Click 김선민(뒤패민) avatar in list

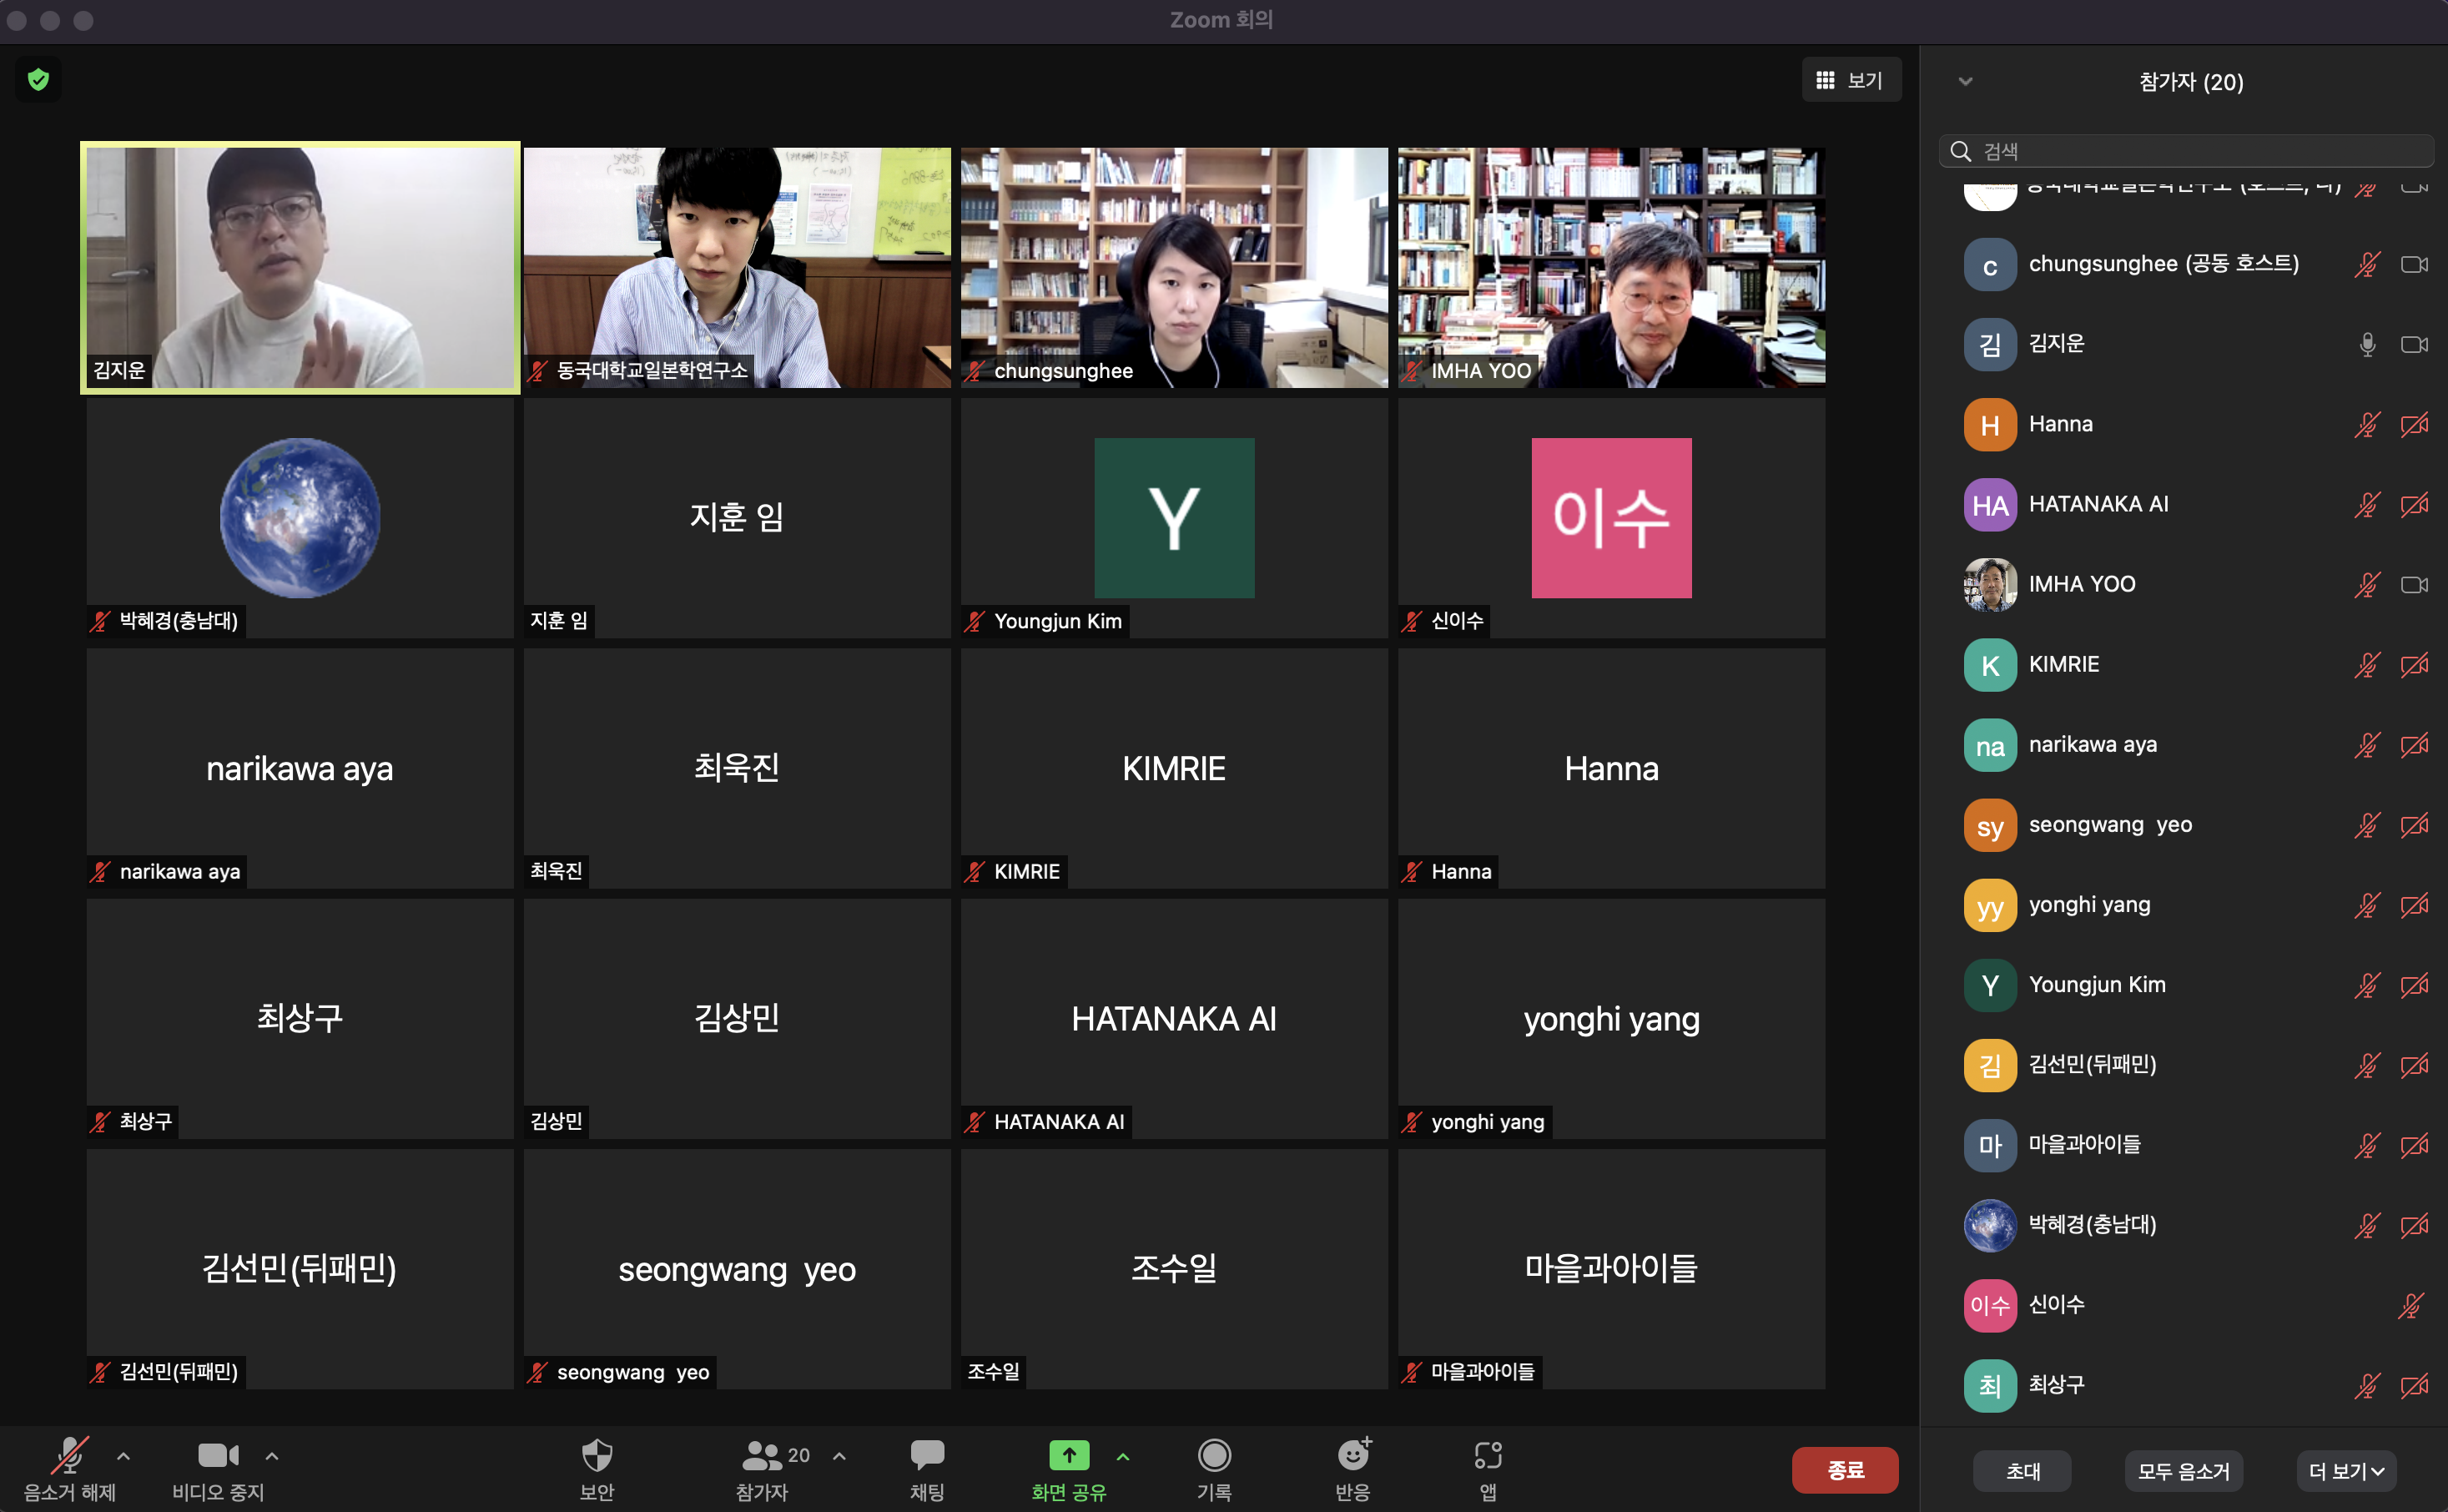pyautogui.click(x=1989, y=1065)
